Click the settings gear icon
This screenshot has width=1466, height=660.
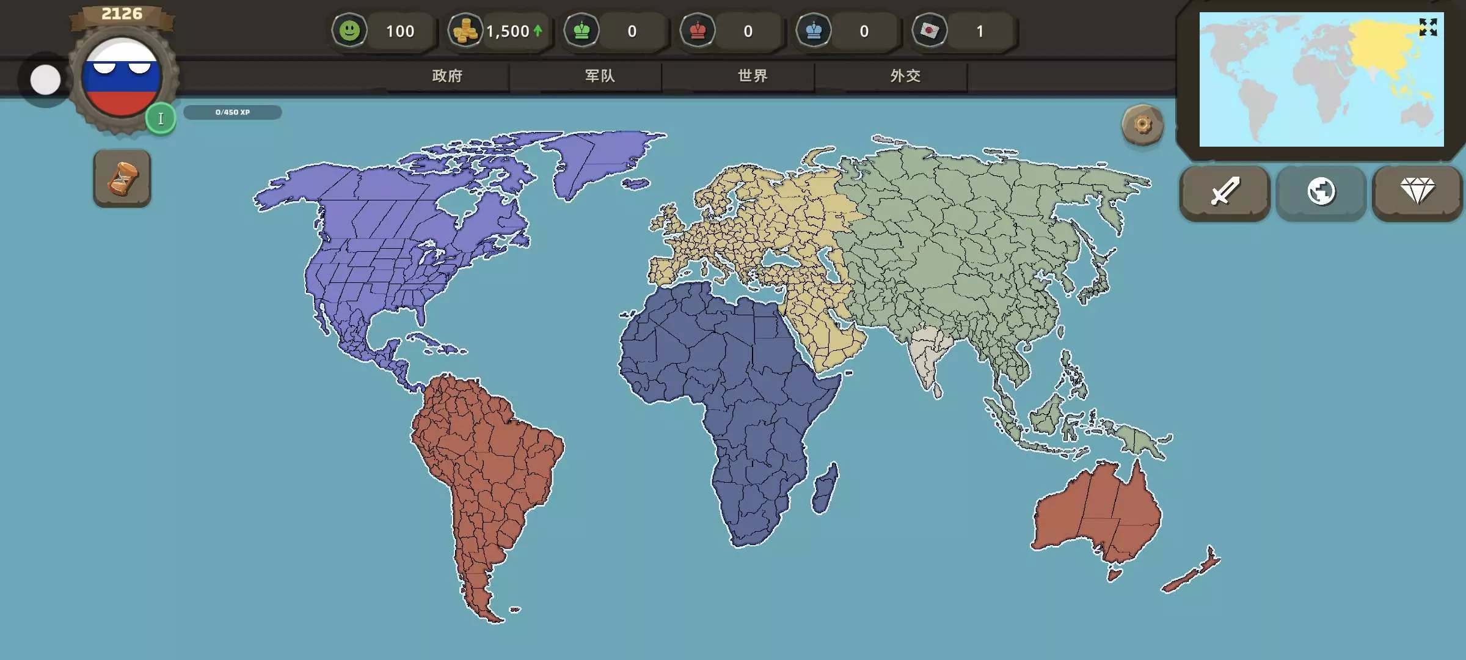(x=1142, y=125)
